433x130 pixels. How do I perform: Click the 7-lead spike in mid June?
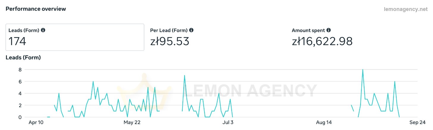pos(185,76)
